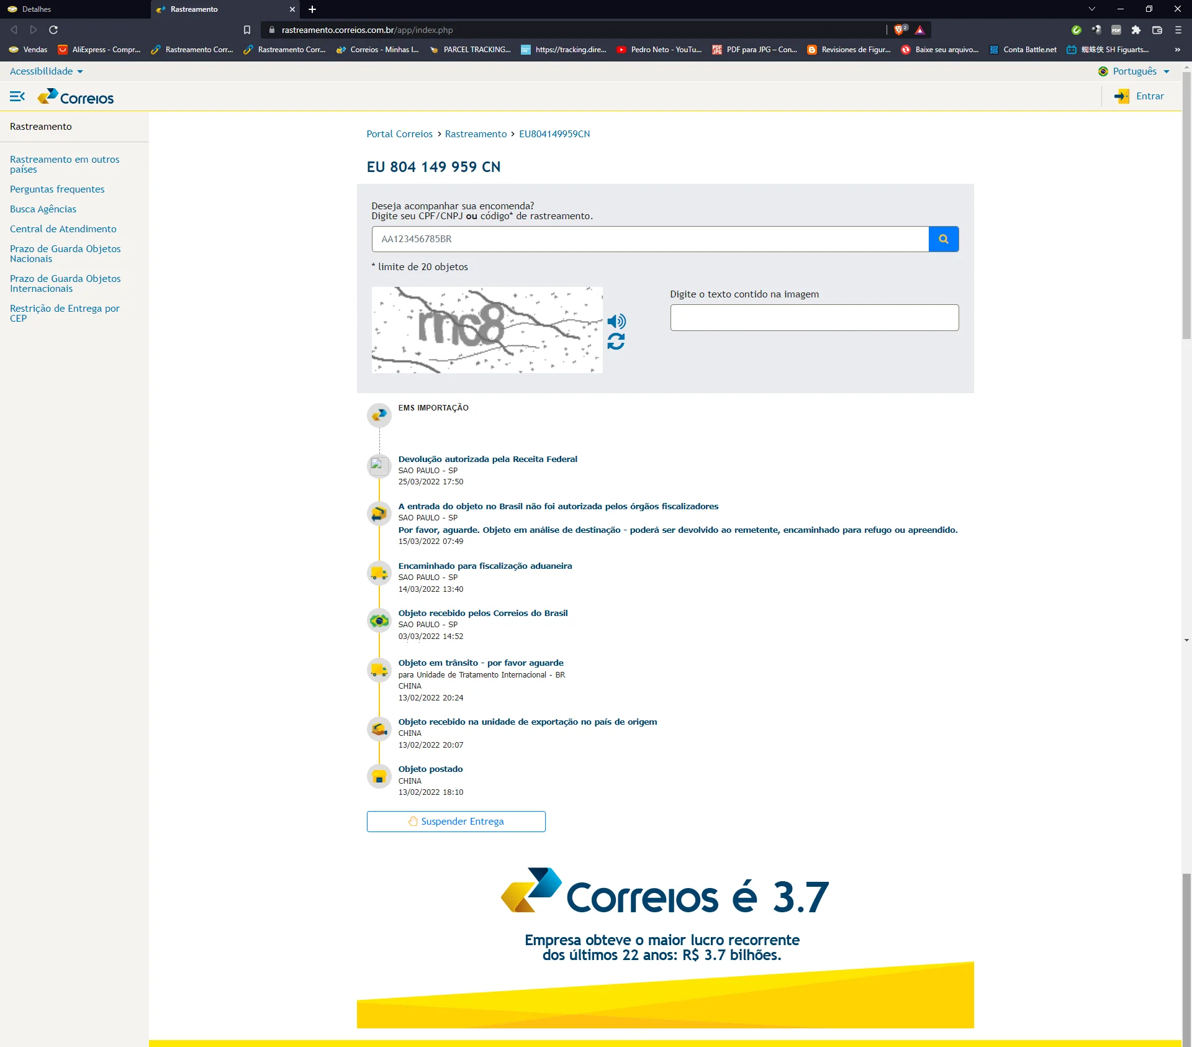Open a new browser tab
This screenshot has width=1192, height=1047.
(312, 9)
